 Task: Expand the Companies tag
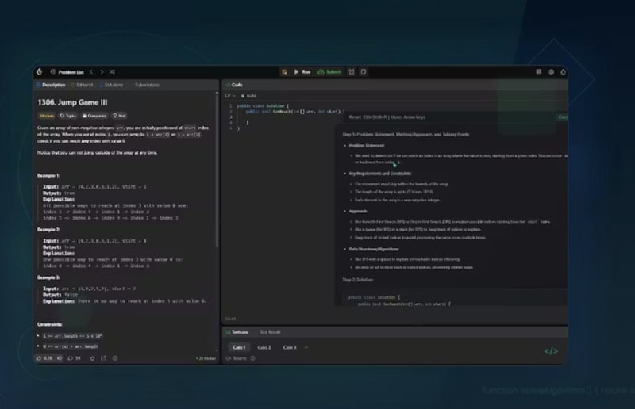coord(94,115)
